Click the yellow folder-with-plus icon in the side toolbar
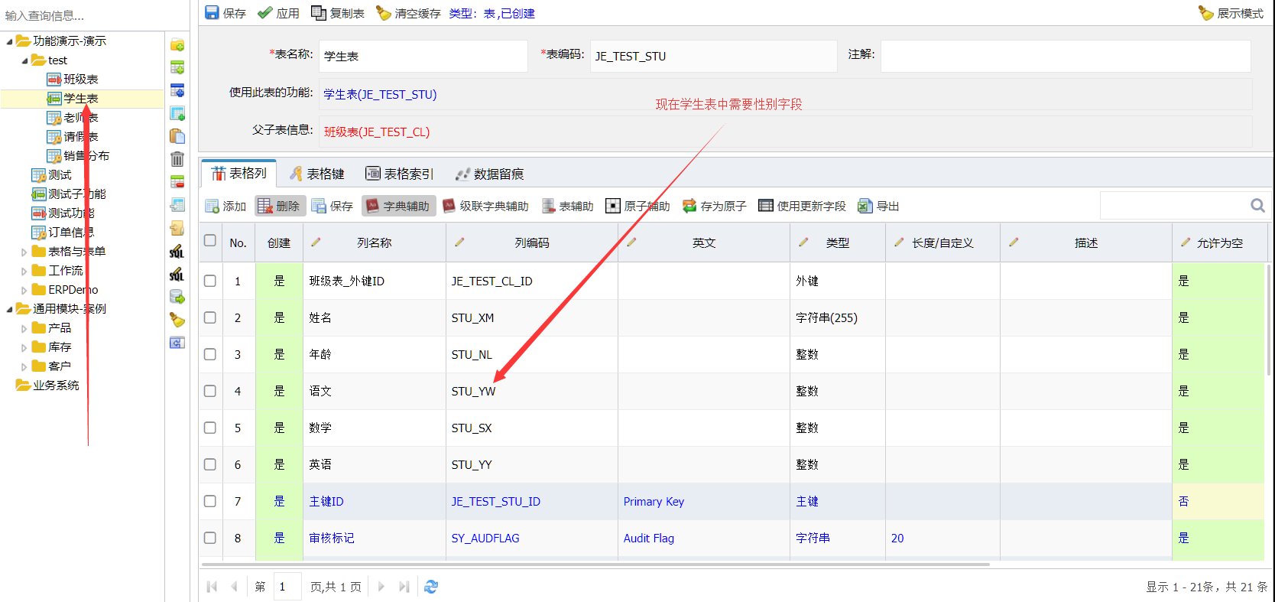Viewport: 1275px width, 602px height. pyautogui.click(x=177, y=44)
